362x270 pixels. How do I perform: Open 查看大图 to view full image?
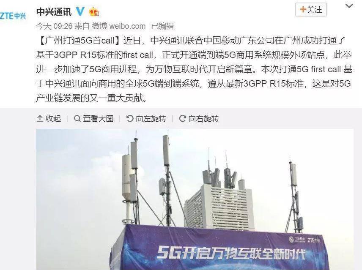(94, 118)
